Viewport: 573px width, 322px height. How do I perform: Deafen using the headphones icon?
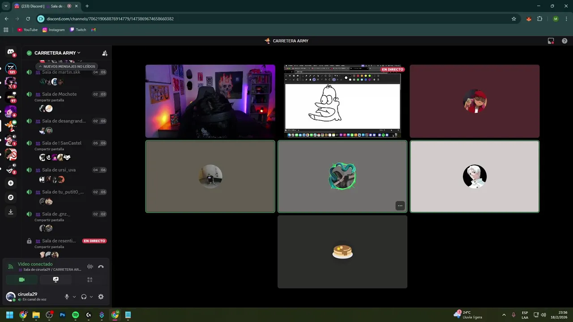tap(84, 297)
